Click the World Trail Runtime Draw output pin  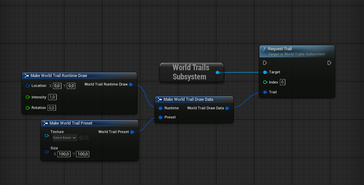[131, 85]
